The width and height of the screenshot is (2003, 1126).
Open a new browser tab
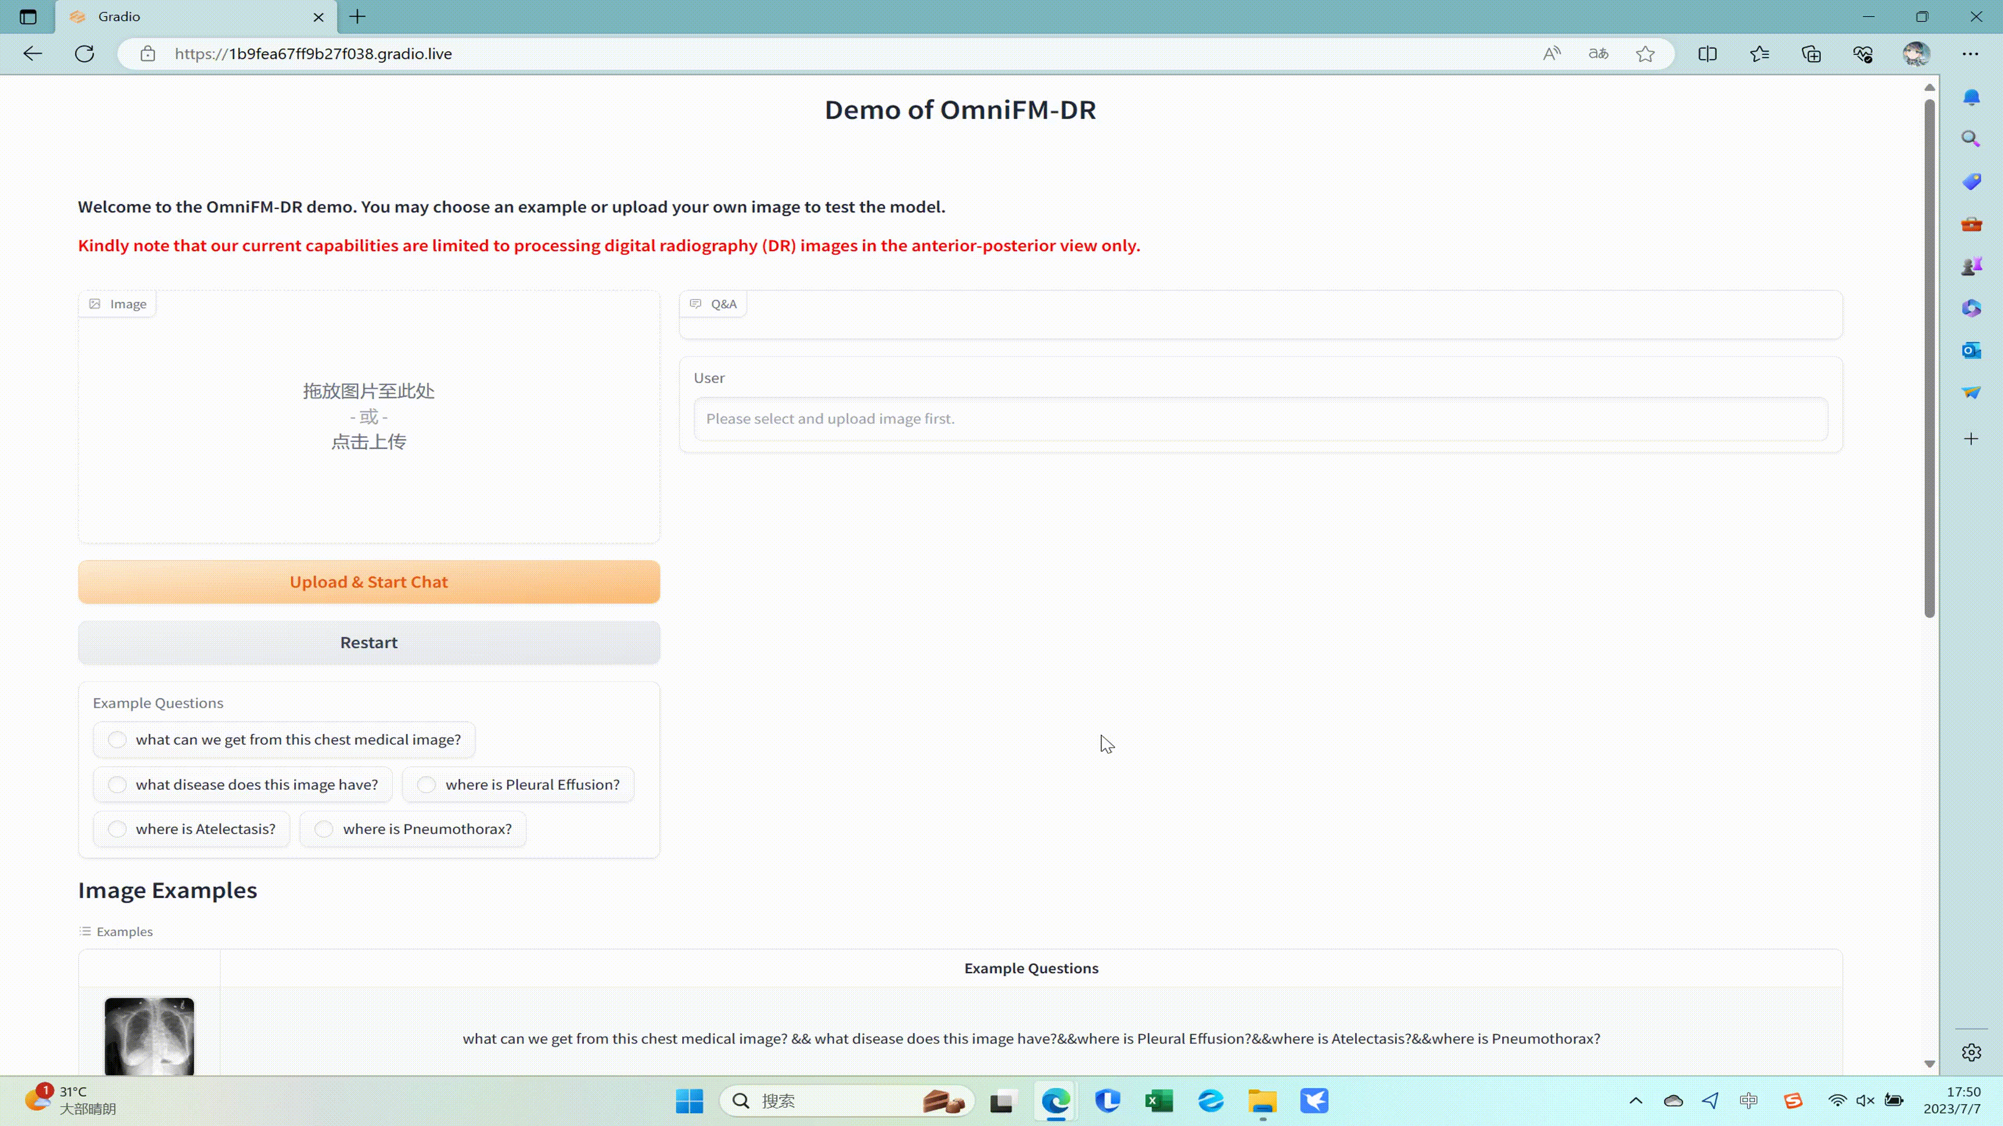click(357, 16)
